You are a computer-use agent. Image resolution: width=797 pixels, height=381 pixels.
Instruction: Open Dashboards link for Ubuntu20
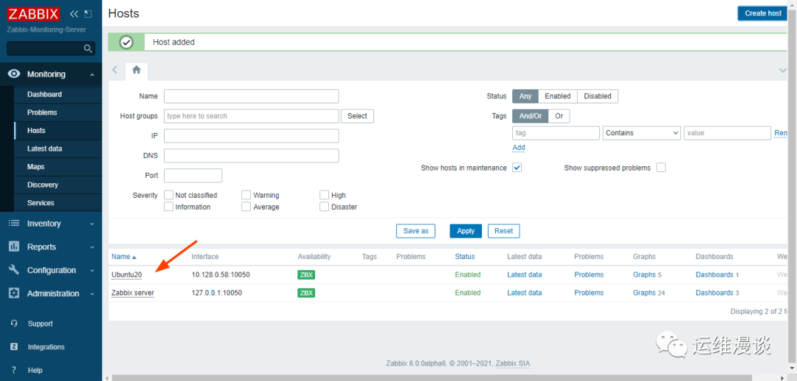click(714, 275)
